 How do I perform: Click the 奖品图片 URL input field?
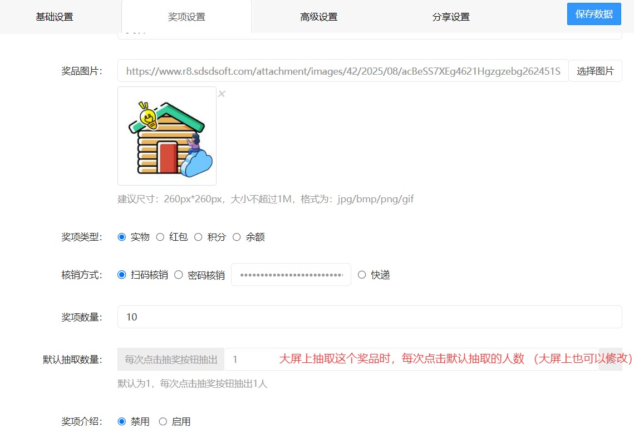(x=342, y=71)
